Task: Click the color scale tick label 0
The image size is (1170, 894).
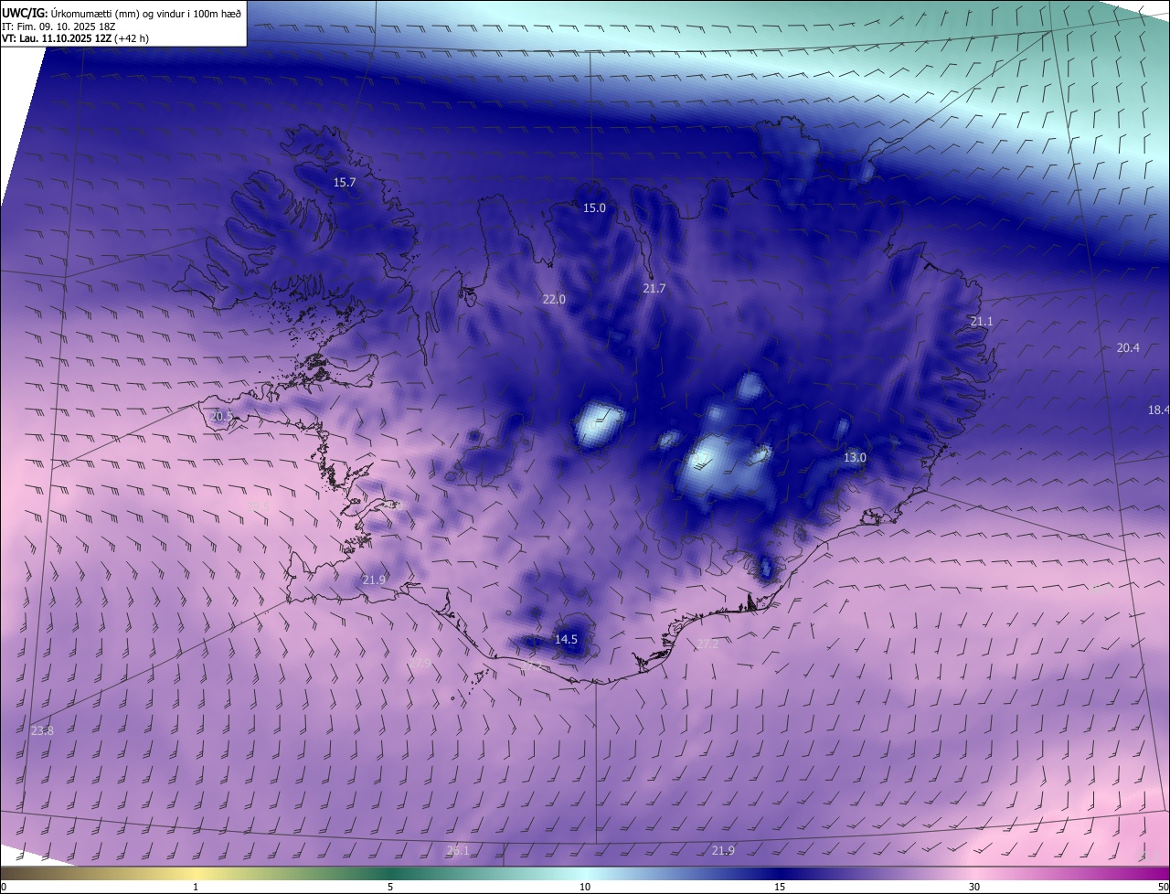Action: [4, 887]
